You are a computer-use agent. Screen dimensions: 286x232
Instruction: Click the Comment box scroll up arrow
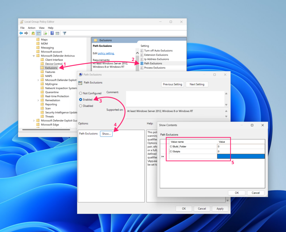pyautogui.click(x=226, y=93)
